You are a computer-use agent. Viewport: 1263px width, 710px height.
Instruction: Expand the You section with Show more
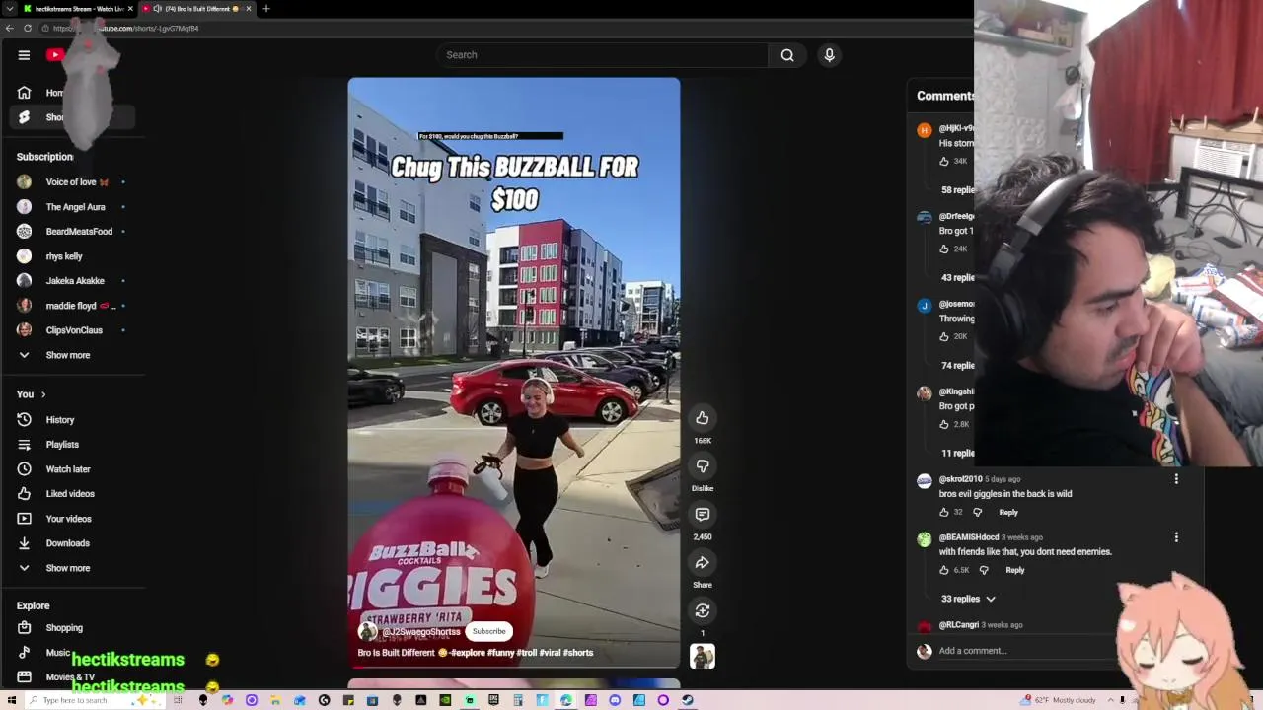coord(67,568)
